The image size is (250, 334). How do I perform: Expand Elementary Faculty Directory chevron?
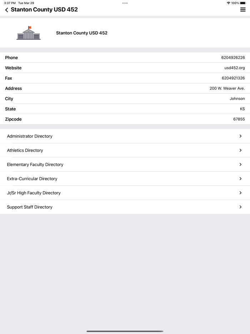pos(240,164)
